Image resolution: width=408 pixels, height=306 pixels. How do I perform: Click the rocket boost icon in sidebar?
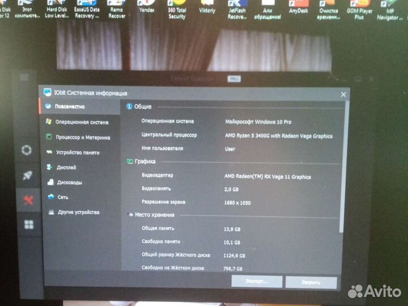click(x=27, y=176)
